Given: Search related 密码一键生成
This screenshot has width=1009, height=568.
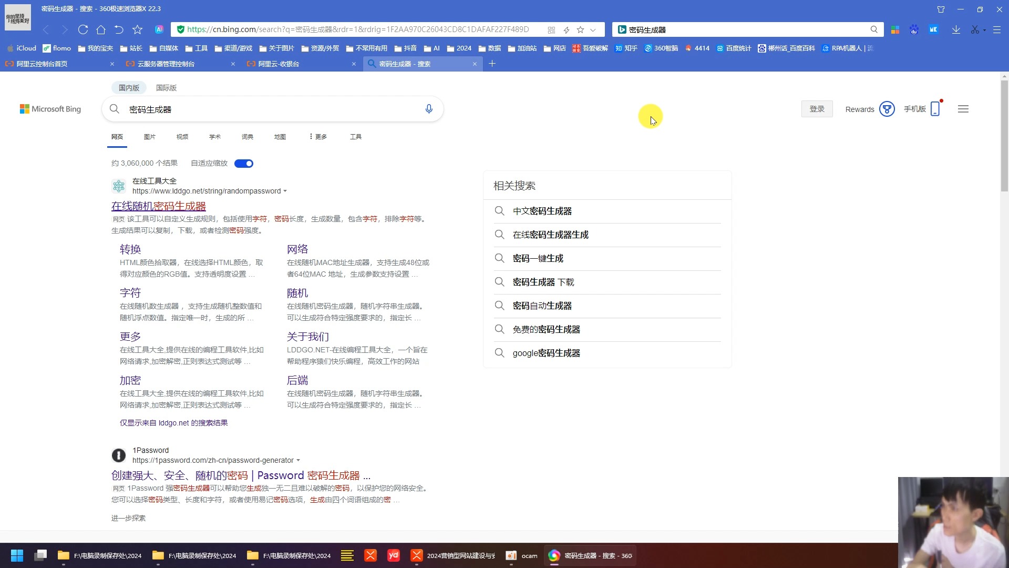Looking at the screenshot, I should (538, 258).
